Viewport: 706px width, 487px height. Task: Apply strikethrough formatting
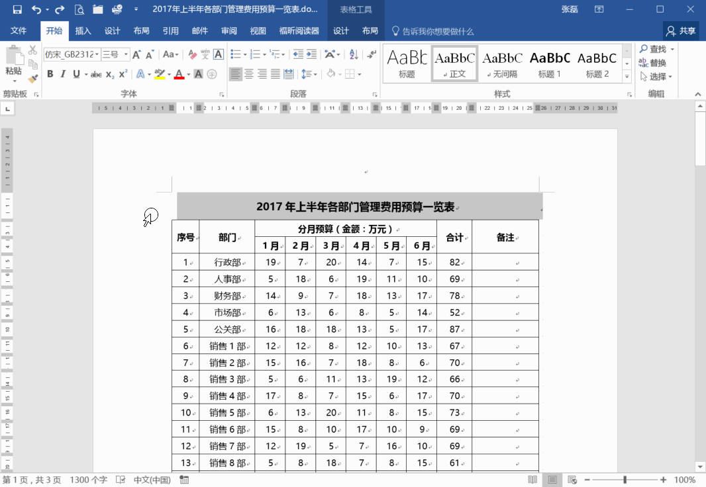pyautogui.click(x=97, y=73)
